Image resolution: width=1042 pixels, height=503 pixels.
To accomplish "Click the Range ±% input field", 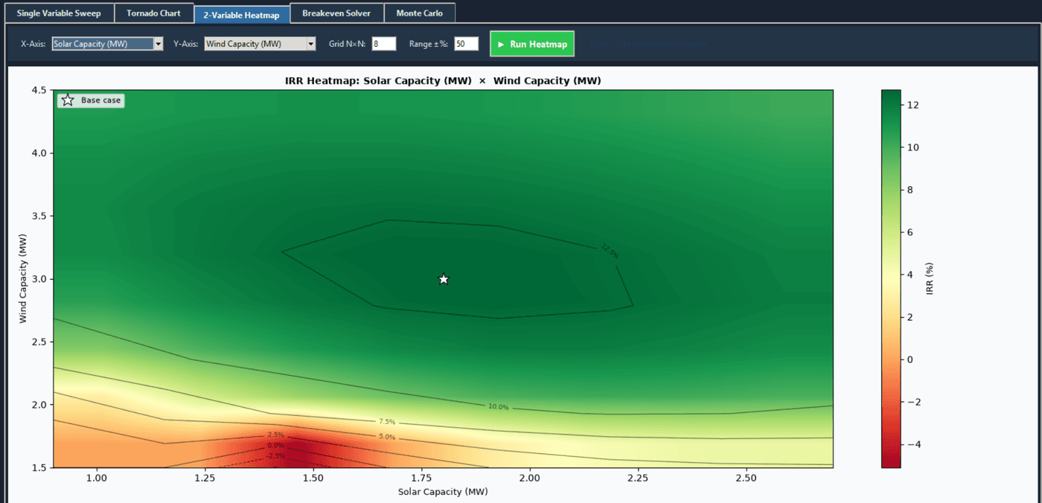I will click(466, 44).
